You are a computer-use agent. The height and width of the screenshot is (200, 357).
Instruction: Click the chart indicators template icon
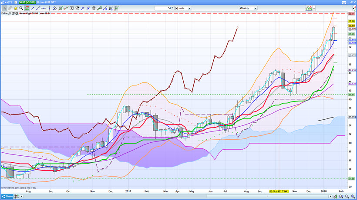tap(309, 8)
